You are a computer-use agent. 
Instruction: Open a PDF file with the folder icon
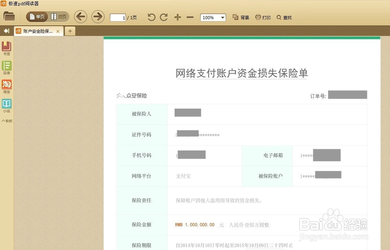(x=9, y=16)
